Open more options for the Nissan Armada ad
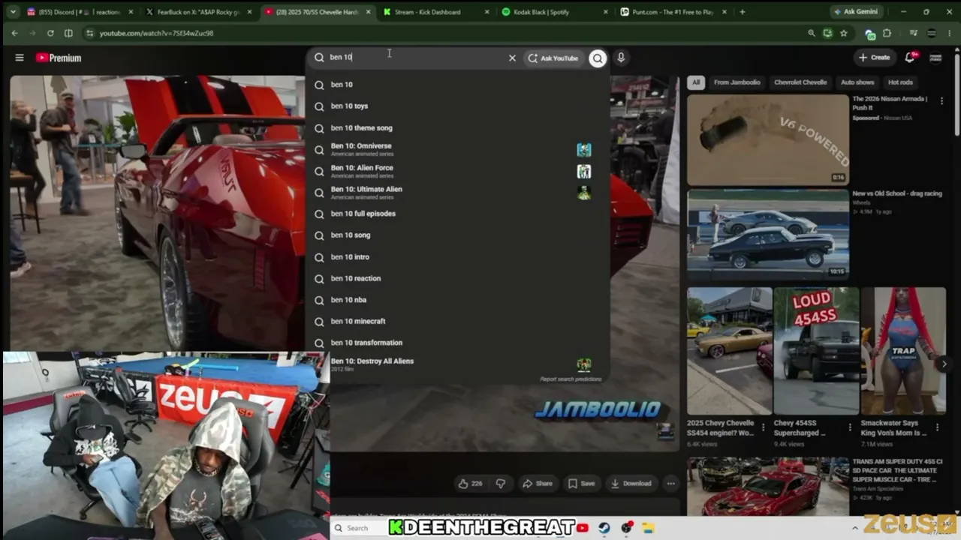The image size is (961, 540). (941, 100)
